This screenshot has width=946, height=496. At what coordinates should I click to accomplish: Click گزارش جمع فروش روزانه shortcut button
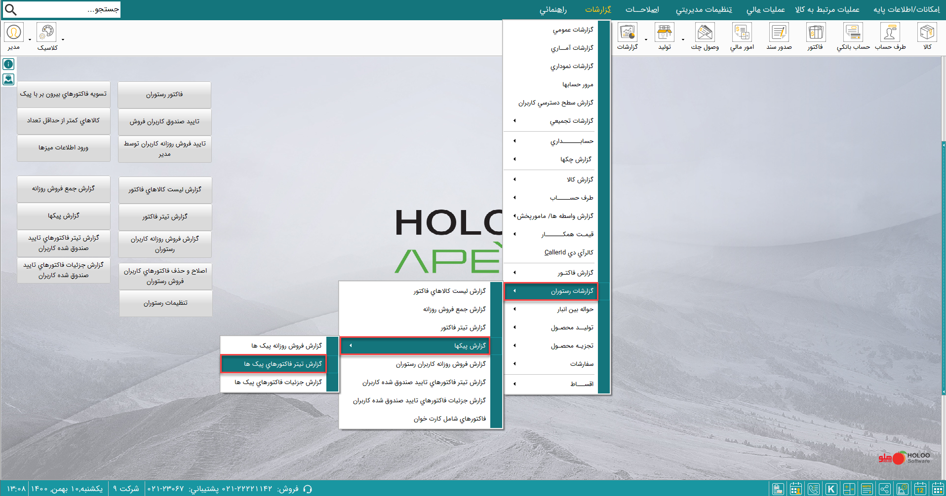(63, 189)
